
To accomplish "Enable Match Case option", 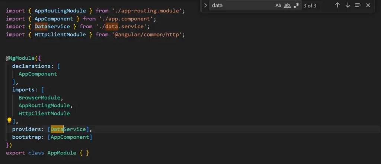I will click(278, 6).
